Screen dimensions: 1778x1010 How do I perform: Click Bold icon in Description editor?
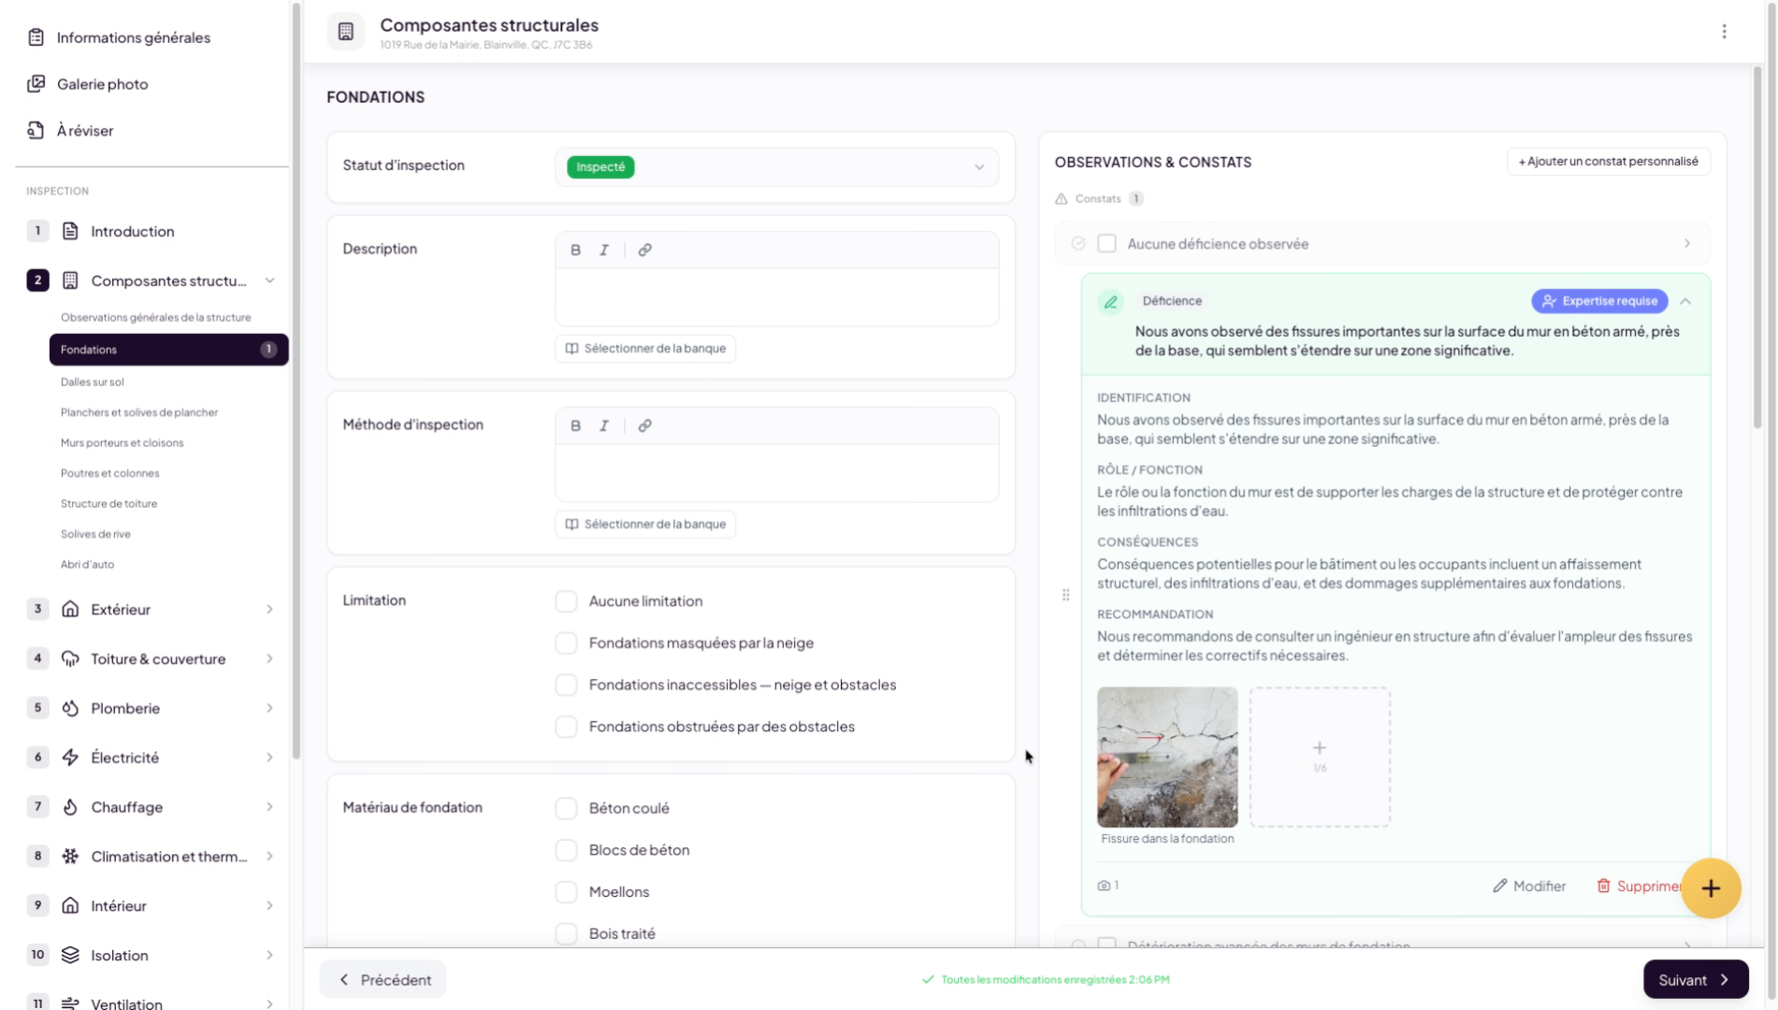click(575, 250)
